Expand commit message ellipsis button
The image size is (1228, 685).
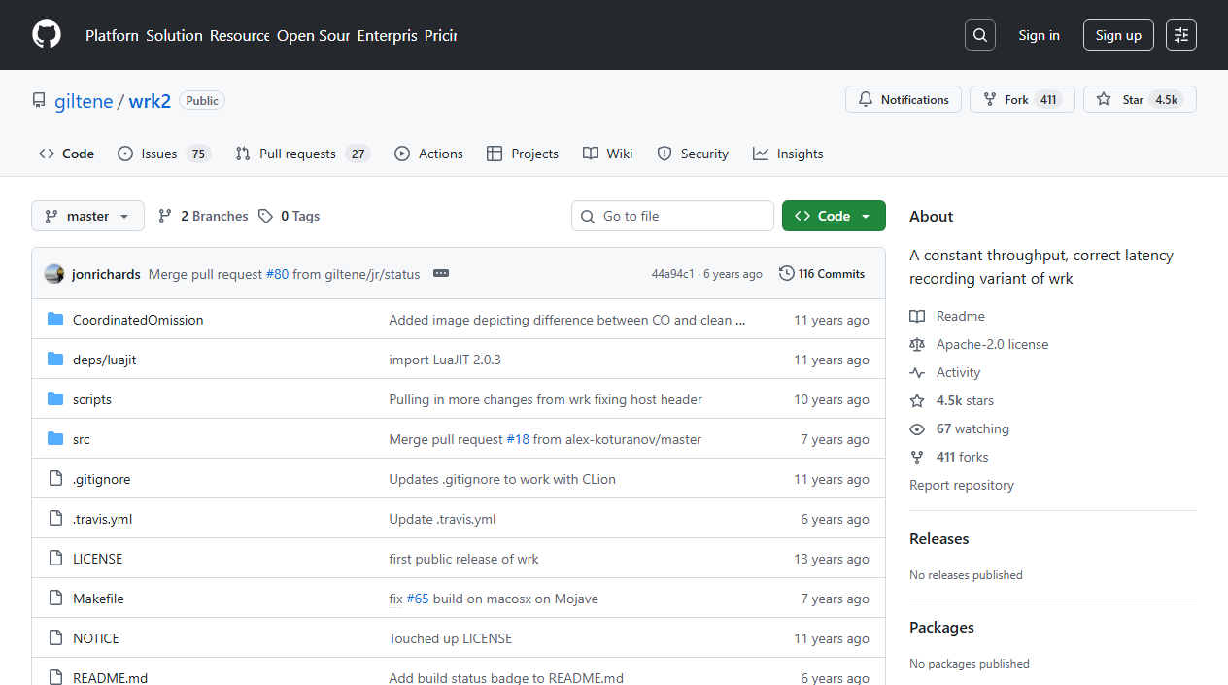coord(441,274)
